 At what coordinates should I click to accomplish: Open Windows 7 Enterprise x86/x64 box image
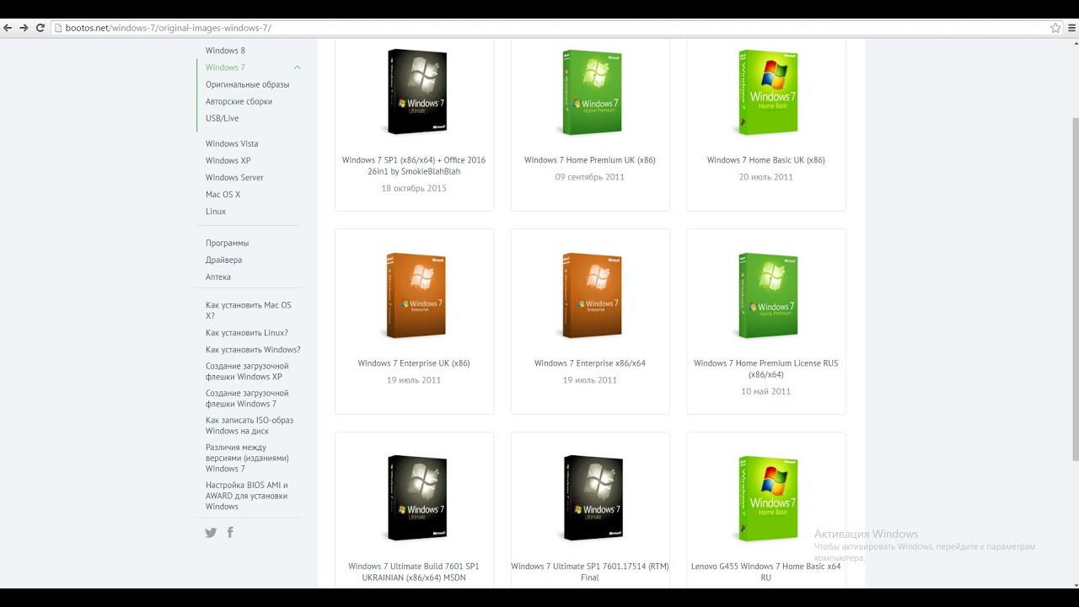pos(590,295)
